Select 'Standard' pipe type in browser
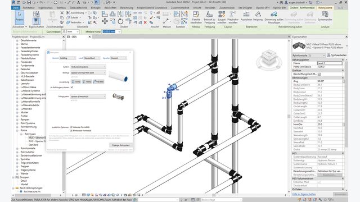The height and width of the screenshot is (202, 360). point(33,145)
